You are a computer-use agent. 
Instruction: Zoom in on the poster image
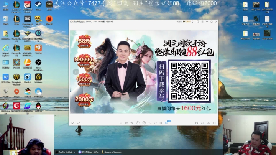pos(127,123)
